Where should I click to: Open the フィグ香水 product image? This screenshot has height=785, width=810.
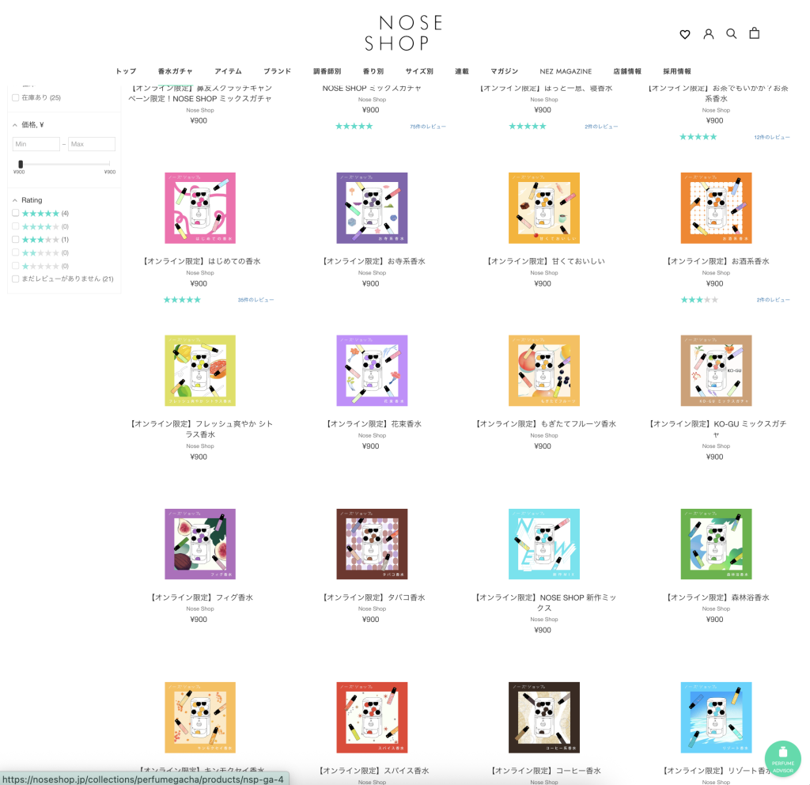[x=200, y=544]
